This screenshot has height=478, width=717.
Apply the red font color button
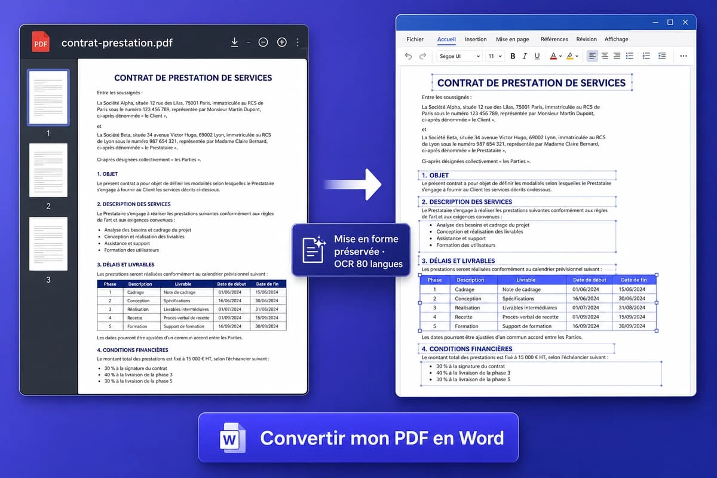[553, 56]
